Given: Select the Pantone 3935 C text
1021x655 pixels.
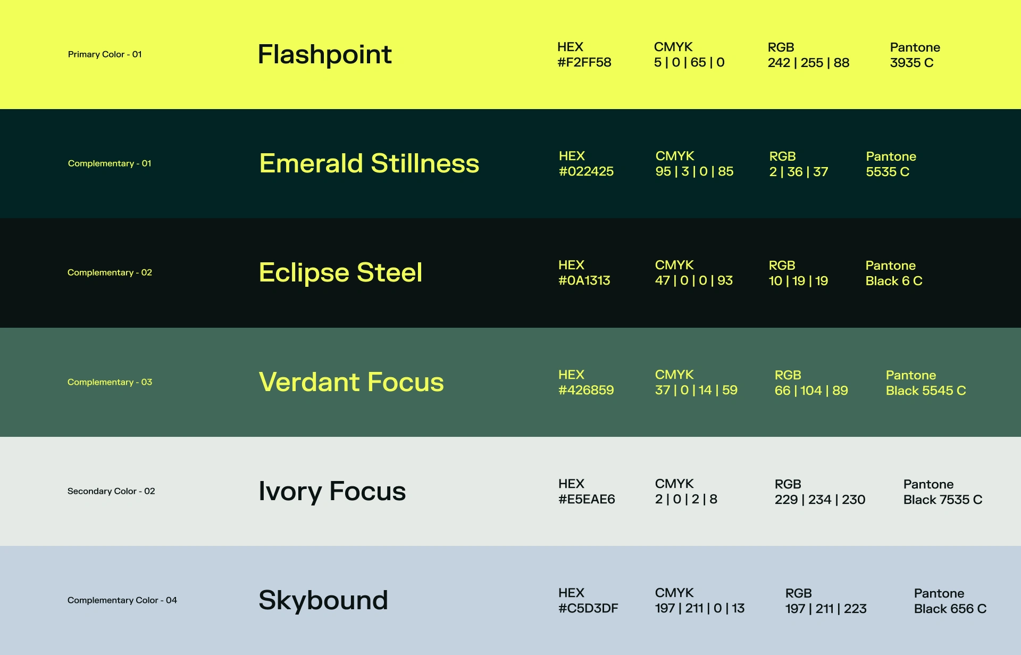Looking at the screenshot, I should [x=915, y=55].
